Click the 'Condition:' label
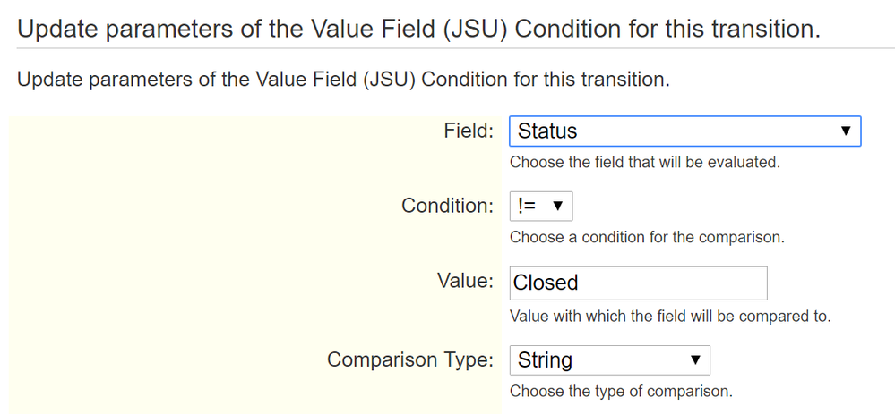The image size is (895, 414). click(447, 207)
